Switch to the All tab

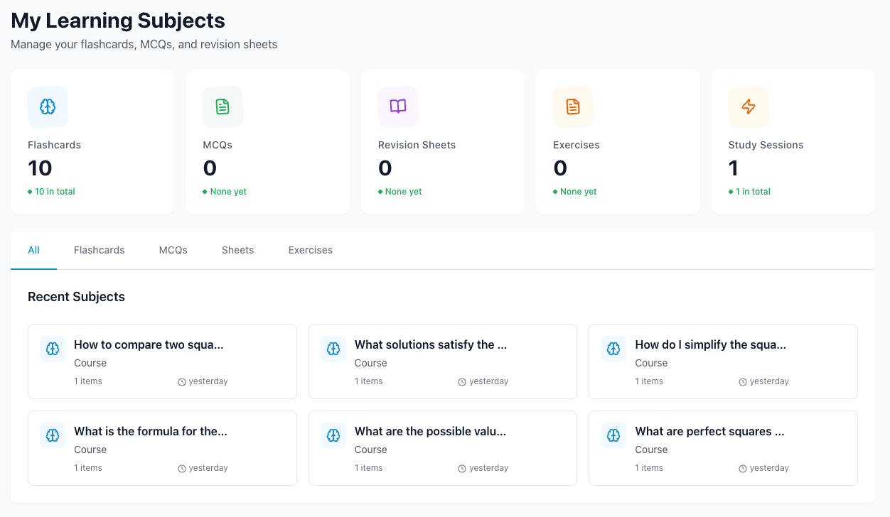[33, 250]
